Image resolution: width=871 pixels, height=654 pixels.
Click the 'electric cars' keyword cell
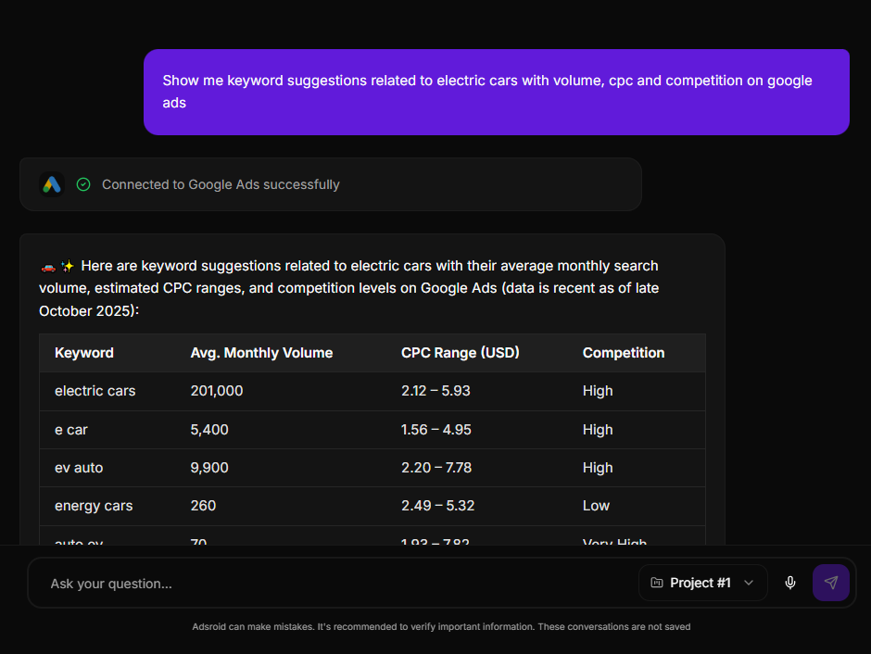point(95,391)
